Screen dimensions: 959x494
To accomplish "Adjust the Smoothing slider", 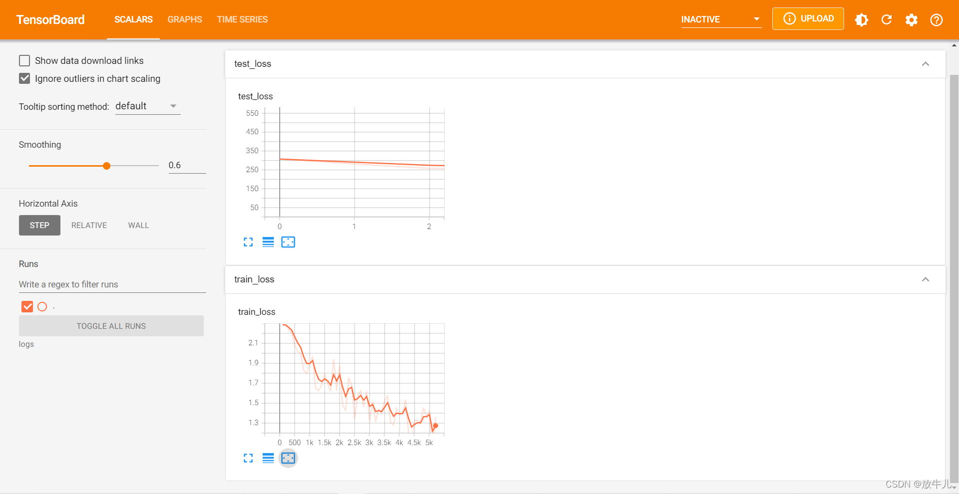I will click(106, 165).
